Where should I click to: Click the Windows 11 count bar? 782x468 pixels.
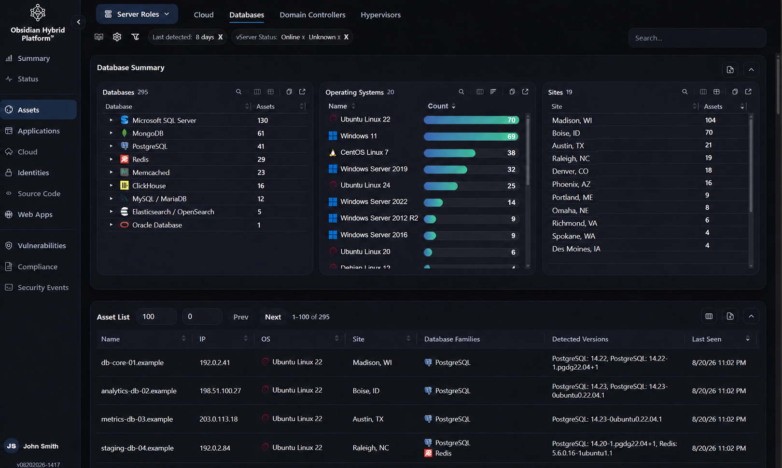[471, 136]
